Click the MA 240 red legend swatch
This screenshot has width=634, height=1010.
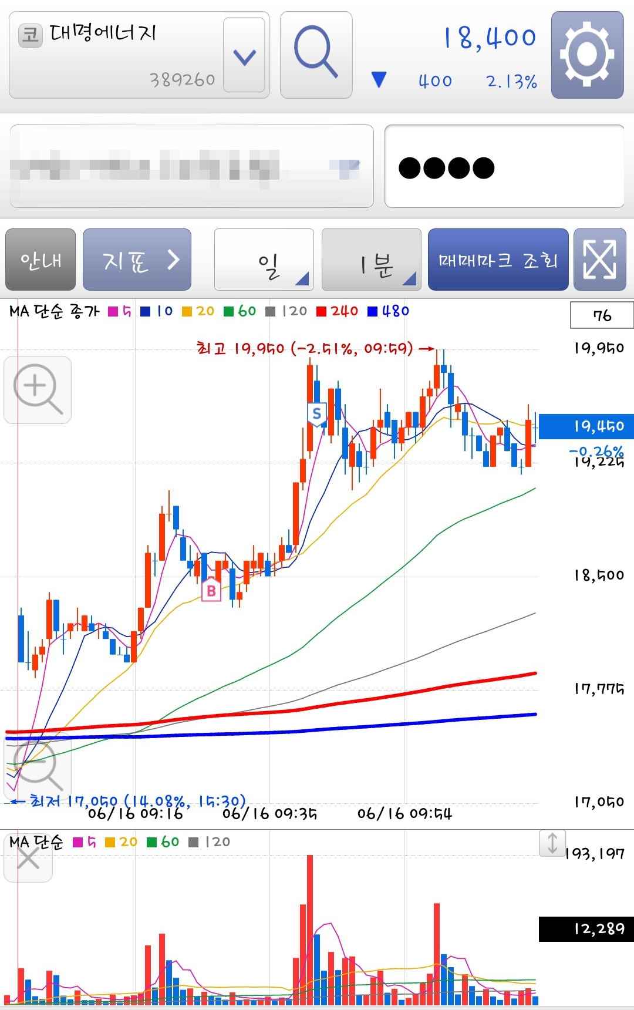(321, 312)
